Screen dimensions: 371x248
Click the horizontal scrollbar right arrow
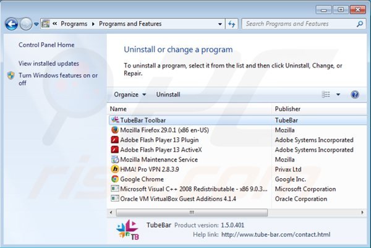click(x=362, y=213)
